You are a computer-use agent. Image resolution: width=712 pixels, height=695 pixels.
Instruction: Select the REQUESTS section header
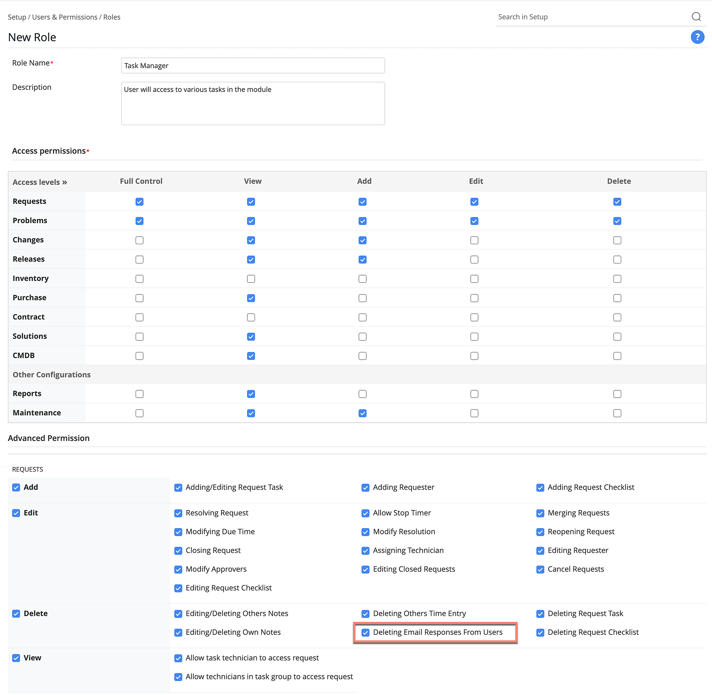pos(27,469)
